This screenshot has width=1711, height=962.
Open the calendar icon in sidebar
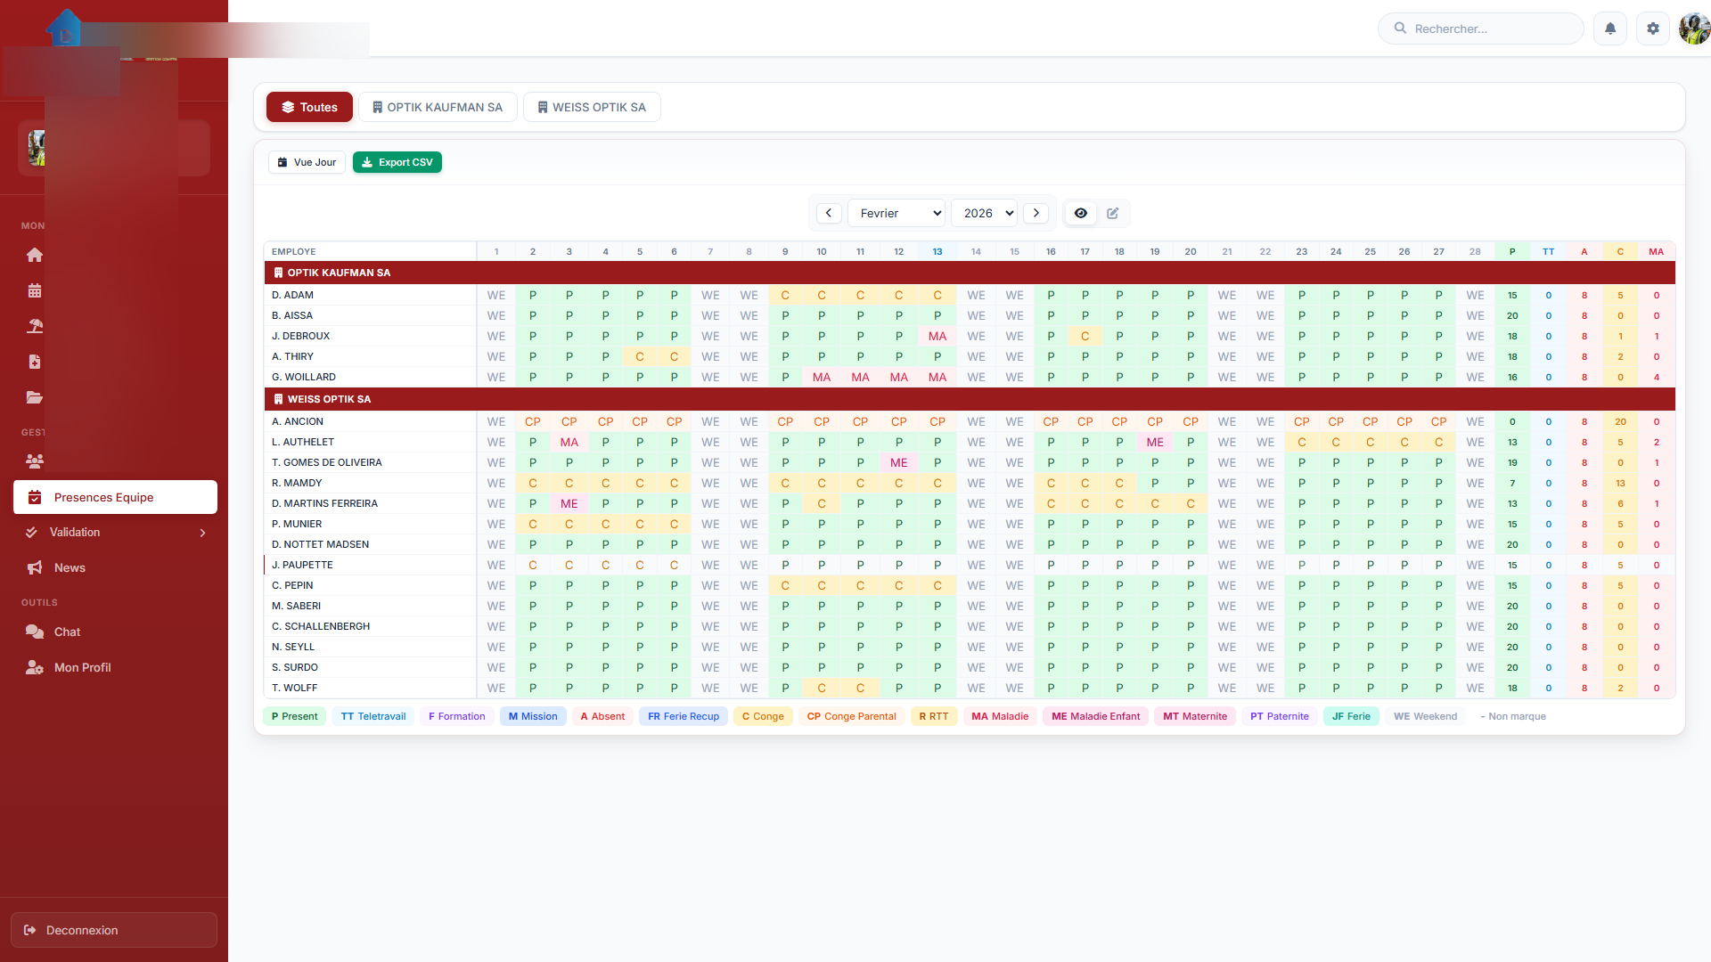tap(35, 290)
